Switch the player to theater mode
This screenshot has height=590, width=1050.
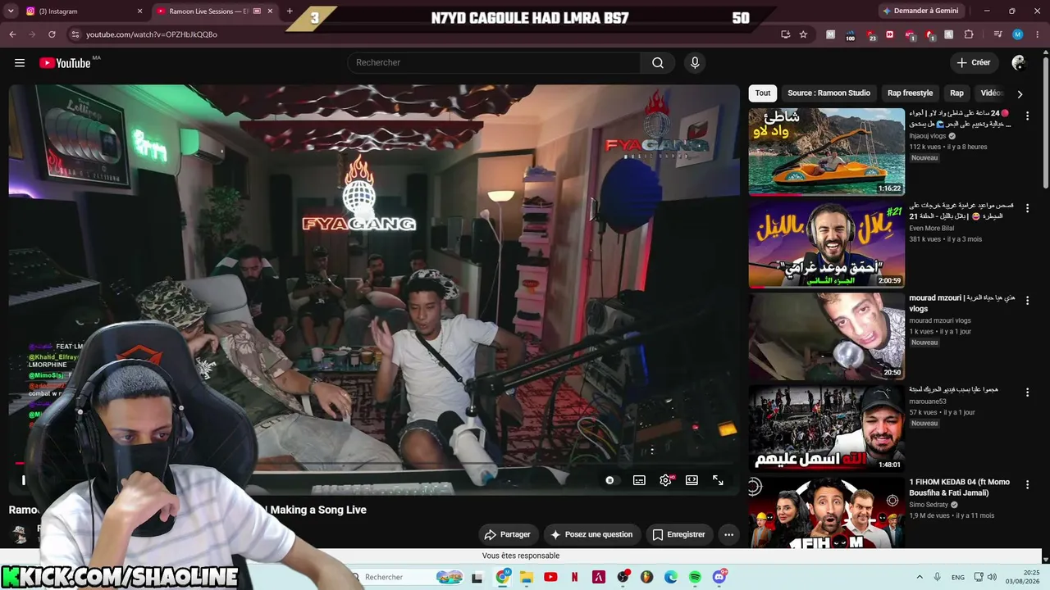click(x=692, y=480)
